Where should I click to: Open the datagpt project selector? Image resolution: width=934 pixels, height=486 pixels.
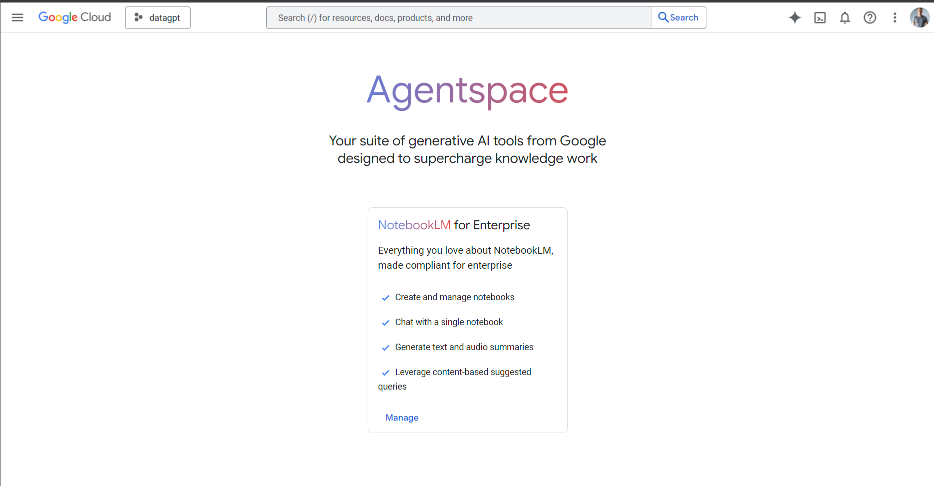(158, 17)
